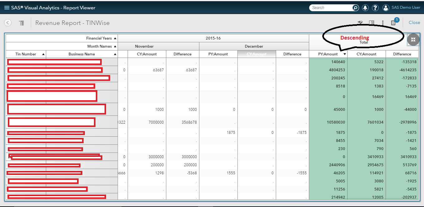The height and width of the screenshot is (207, 424).
Task: Select the cell with value 46205
Action: tap(328, 173)
